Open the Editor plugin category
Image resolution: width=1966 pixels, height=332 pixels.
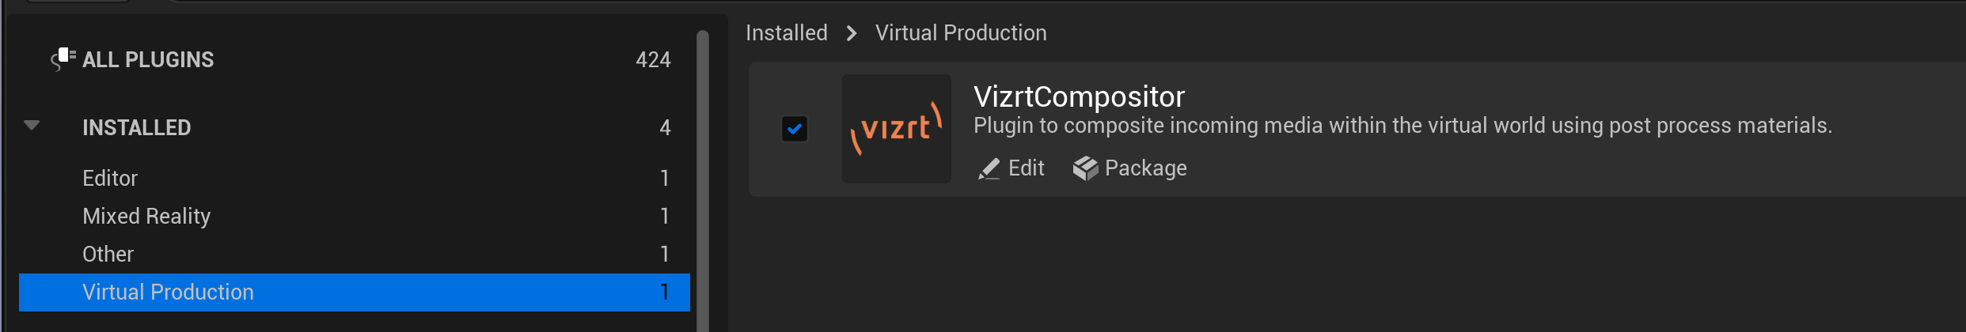[x=110, y=179]
